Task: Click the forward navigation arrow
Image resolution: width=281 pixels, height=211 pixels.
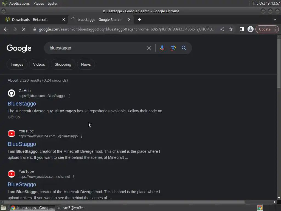Action: [15, 29]
